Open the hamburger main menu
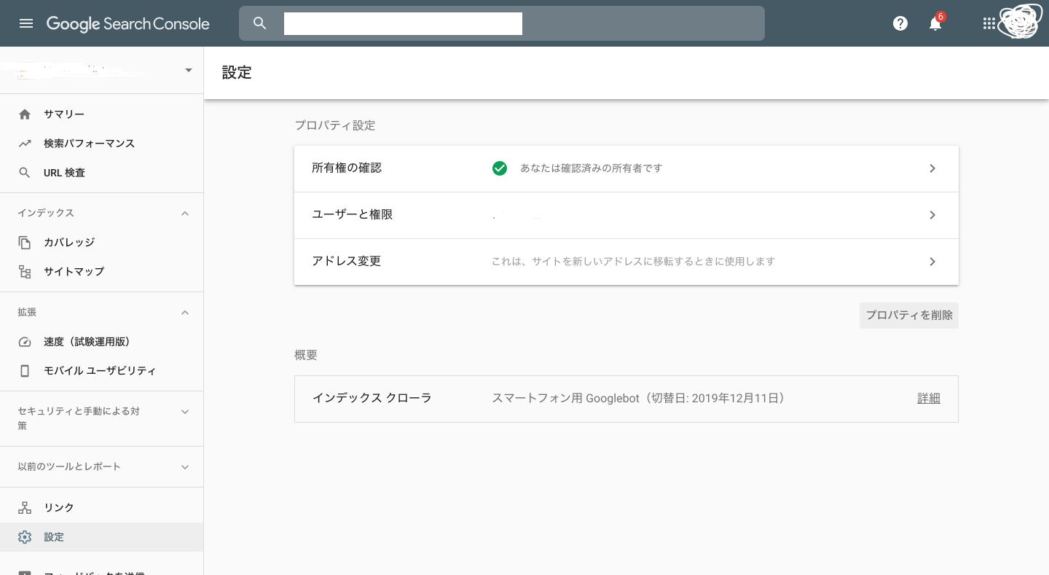Screen dimensions: 1049x575 (26, 23)
